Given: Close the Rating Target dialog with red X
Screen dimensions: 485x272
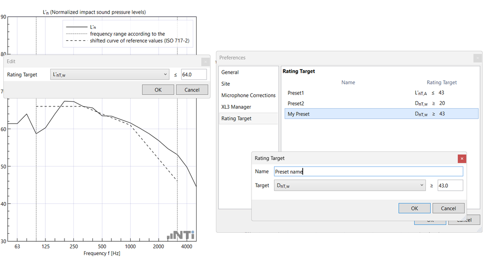Looking at the screenshot, I should (462, 158).
